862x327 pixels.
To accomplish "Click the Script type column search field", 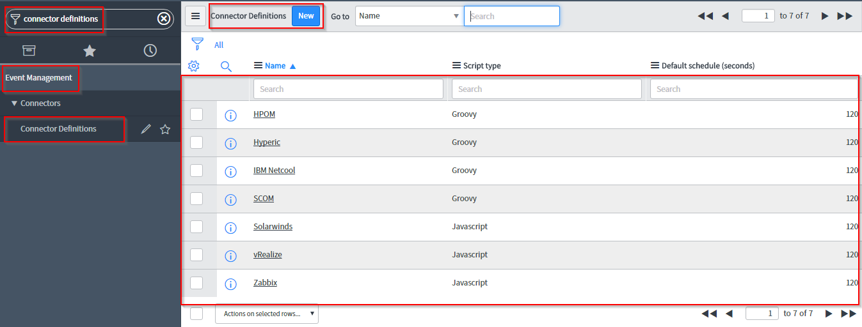I will pyautogui.click(x=547, y=89).
